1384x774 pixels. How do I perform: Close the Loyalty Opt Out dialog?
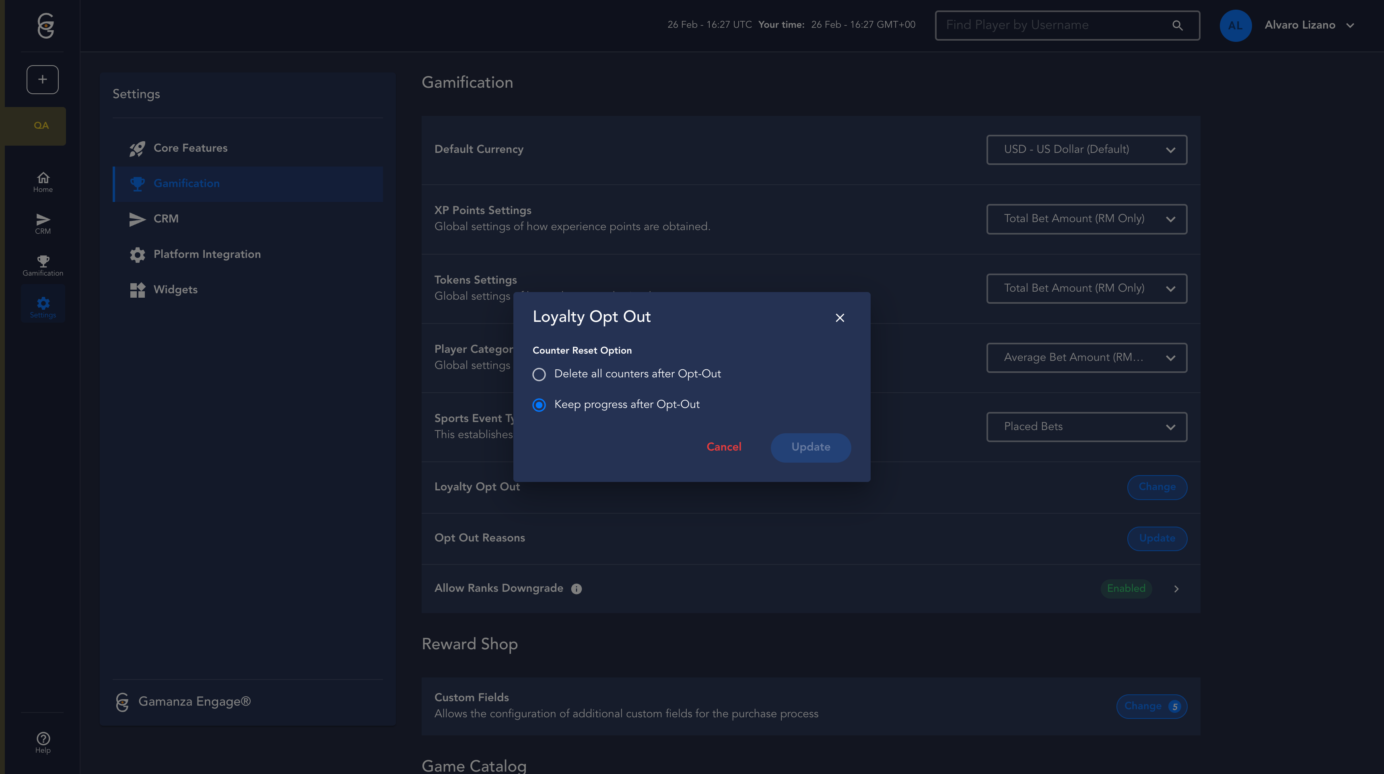[840, 318]
